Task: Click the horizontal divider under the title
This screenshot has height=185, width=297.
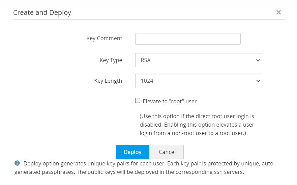Action: coord(148,20)
